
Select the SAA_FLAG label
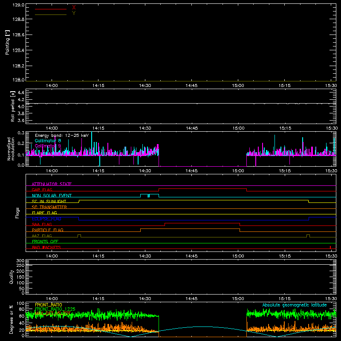click(42, 224)
